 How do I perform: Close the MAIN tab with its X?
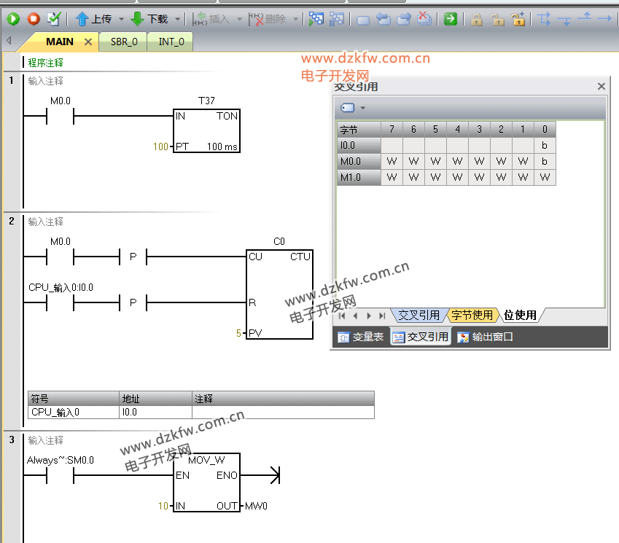point(88,42)
